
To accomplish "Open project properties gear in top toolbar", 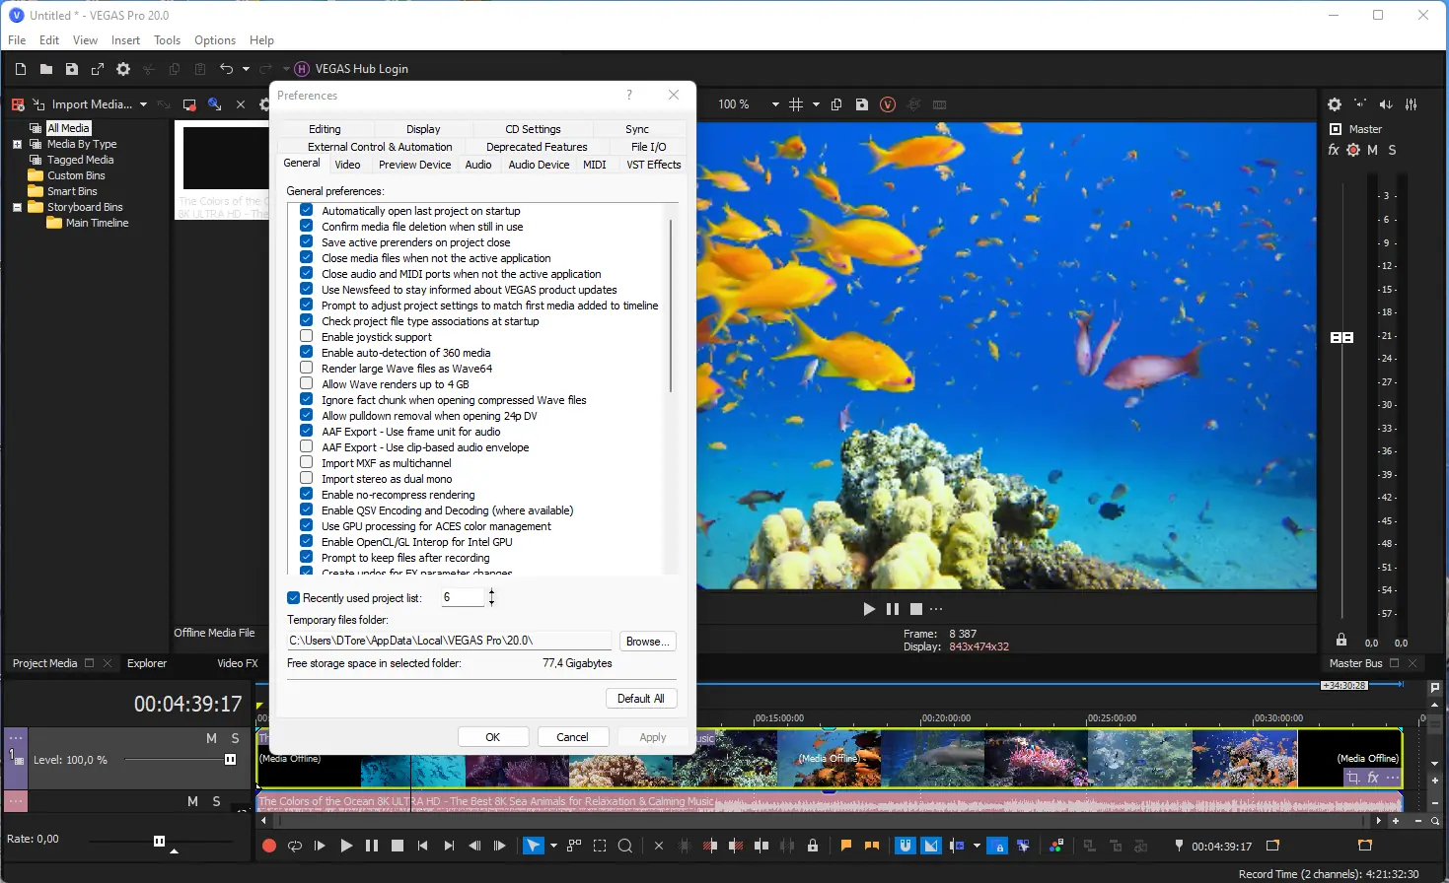I will coord(123,69).
